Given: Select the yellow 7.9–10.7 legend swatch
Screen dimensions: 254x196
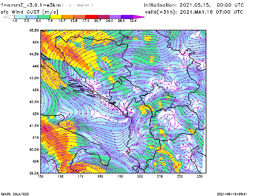Looking at the screenshot, I should [x=56, y=17].
